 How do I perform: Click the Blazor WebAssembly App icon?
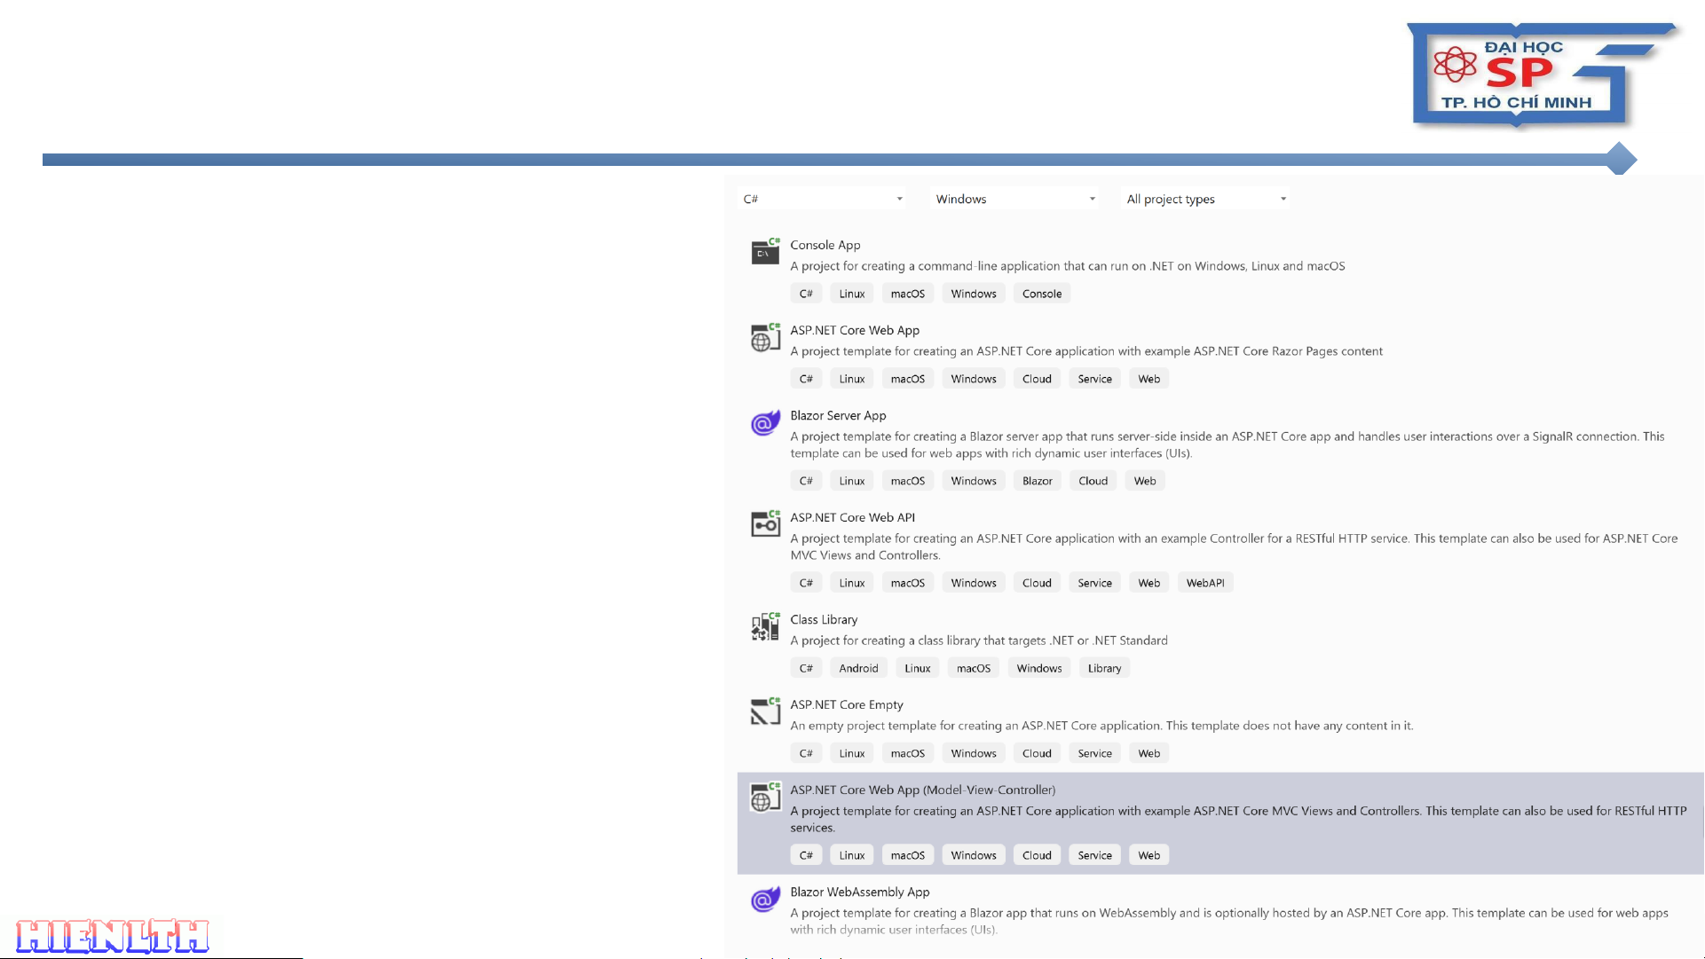tap(765, 900)
